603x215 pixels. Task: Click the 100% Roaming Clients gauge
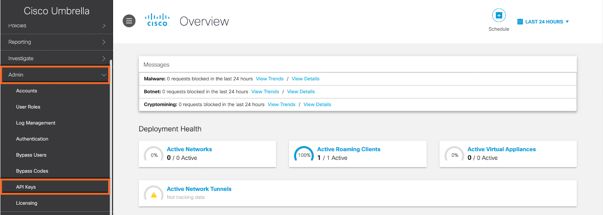[x=304, y=155]
